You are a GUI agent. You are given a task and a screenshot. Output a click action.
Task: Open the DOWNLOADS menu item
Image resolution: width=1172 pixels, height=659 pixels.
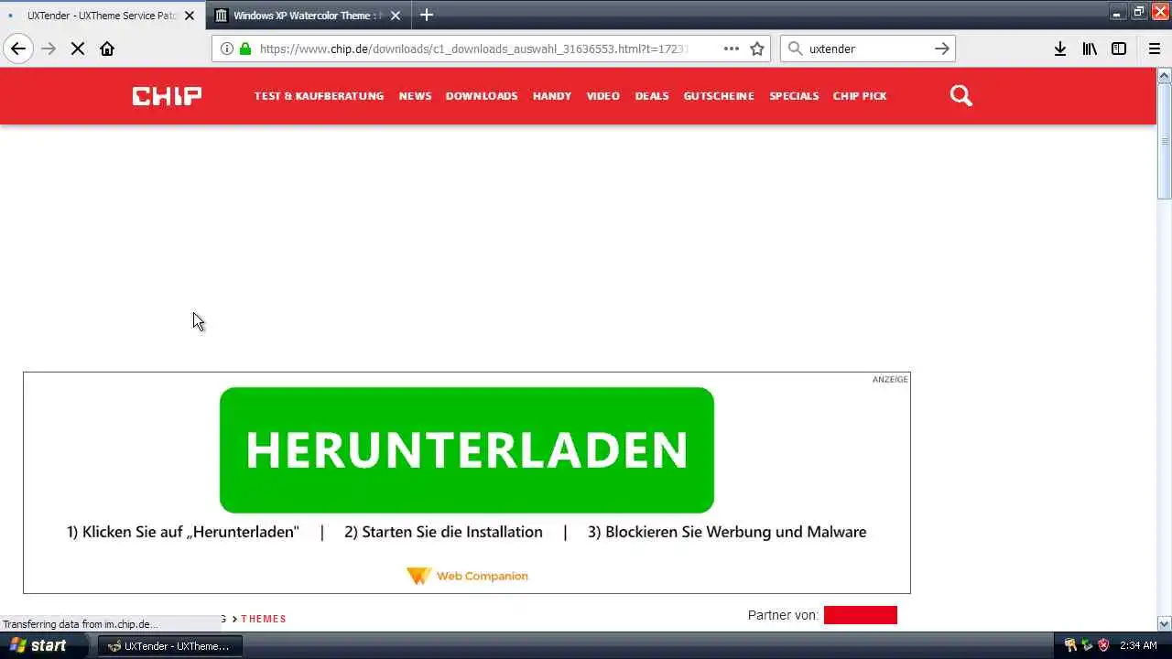pos(482,96)
